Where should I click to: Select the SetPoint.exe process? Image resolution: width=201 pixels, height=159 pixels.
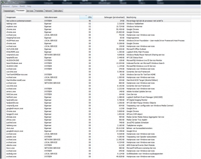(x=98, y=97)
